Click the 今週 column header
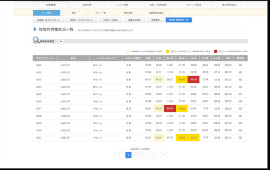Viewport: 270px width, 170px height. point(148,58)
